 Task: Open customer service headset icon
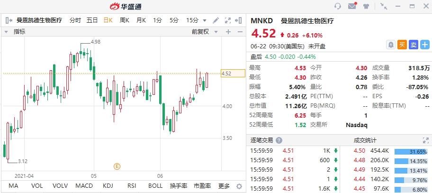point(337,6)
